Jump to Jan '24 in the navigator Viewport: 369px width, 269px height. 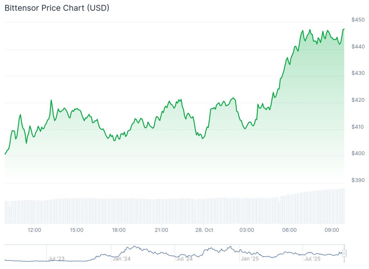[x=121, y=258]
